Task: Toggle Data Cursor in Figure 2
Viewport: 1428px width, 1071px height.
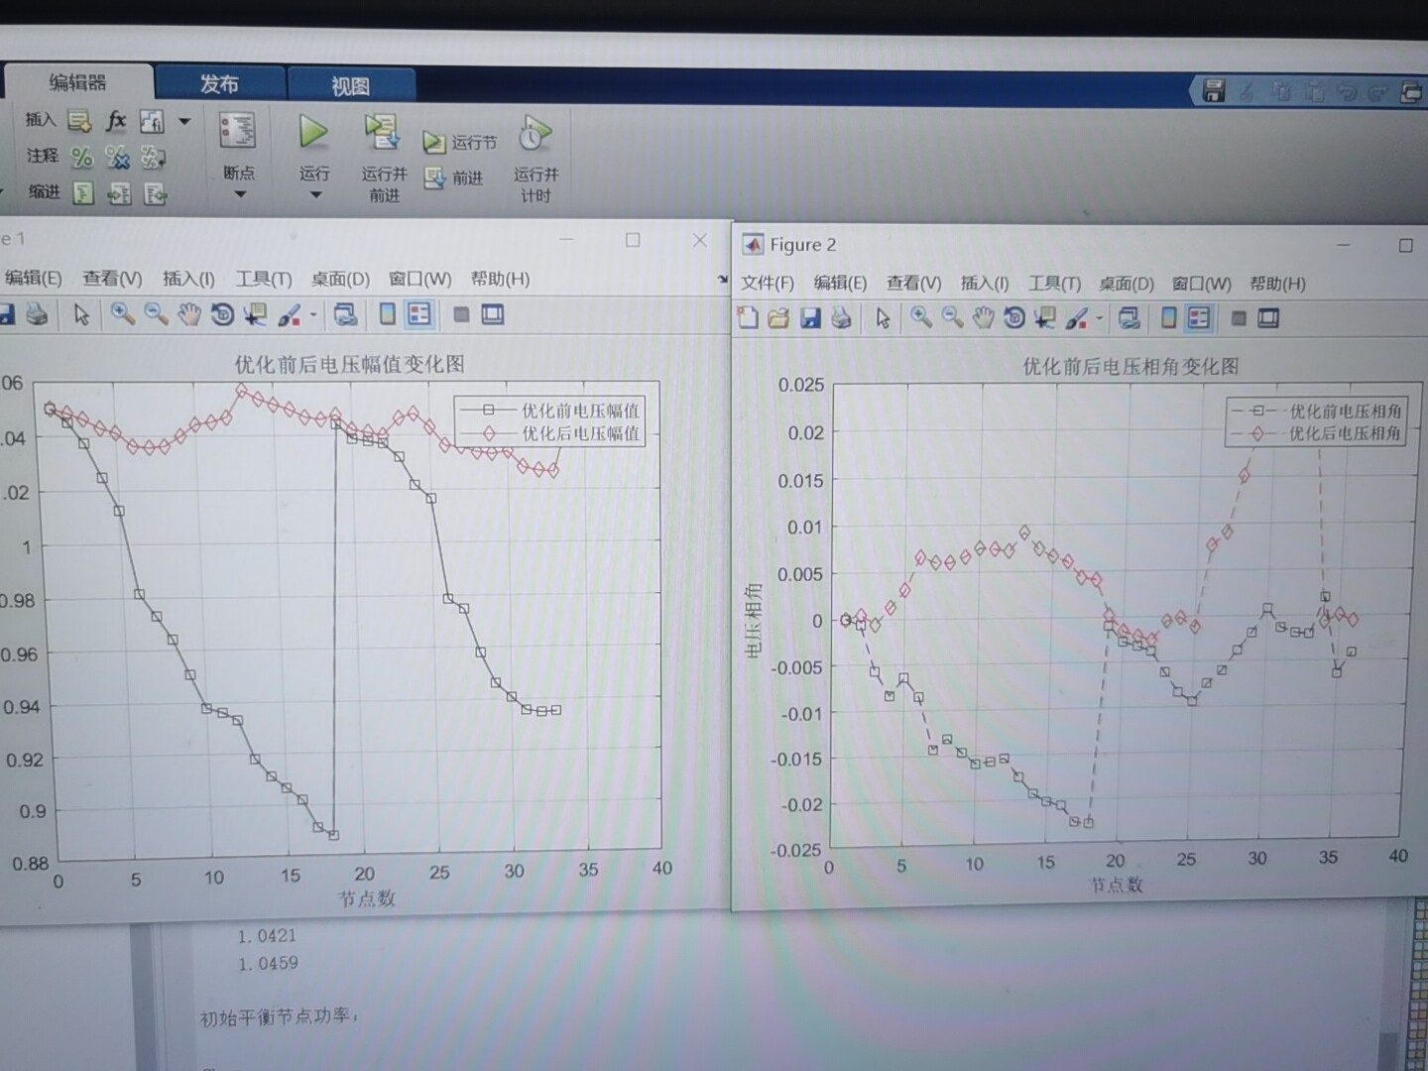Action: tap(1044, 317)
